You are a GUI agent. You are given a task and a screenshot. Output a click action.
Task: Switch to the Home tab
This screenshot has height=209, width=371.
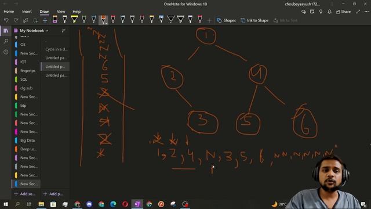click(x=9, y=12)
